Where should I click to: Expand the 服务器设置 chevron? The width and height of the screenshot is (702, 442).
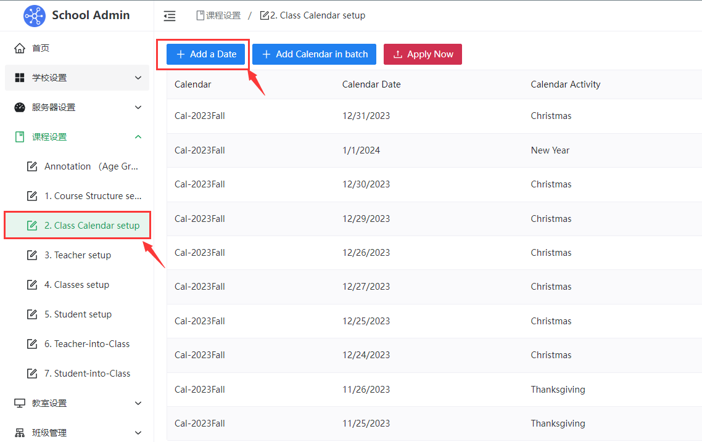[x=138, y=107]
